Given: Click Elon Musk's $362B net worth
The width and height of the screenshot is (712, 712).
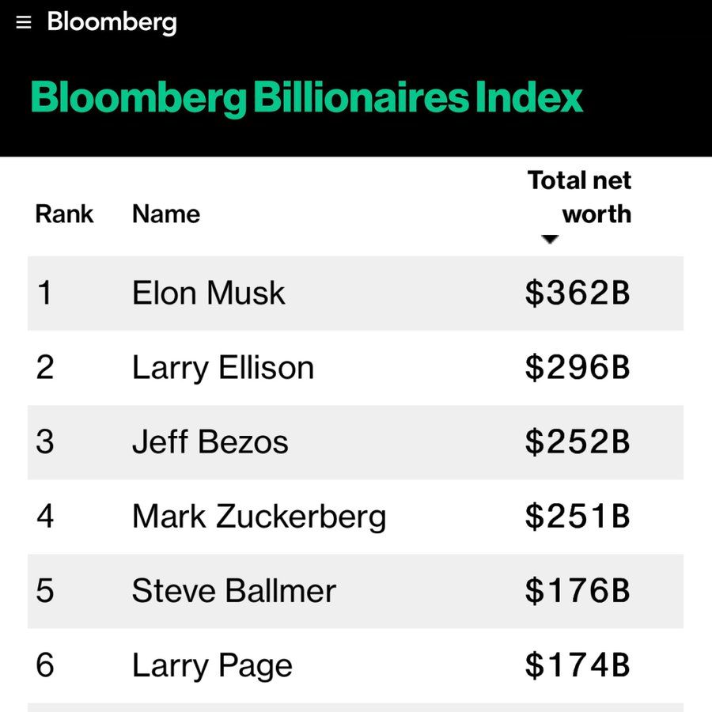Looking at the screenshot, I should coord(578,293).
